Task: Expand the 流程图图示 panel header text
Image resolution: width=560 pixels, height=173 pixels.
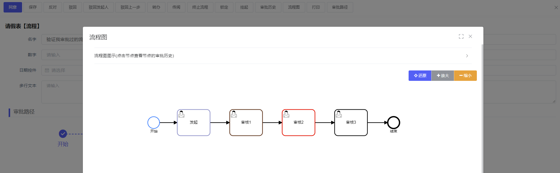Action: coord(134,56)
